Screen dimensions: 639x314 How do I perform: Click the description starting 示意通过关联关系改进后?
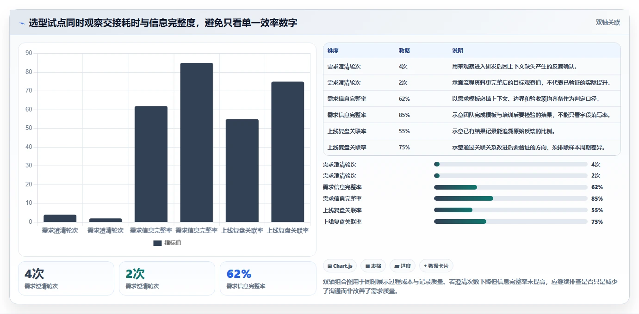[x=529, y=148]
